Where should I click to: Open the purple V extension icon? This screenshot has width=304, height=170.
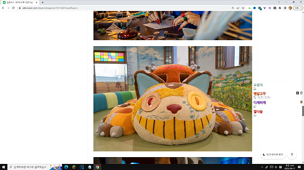pos(264,8)
